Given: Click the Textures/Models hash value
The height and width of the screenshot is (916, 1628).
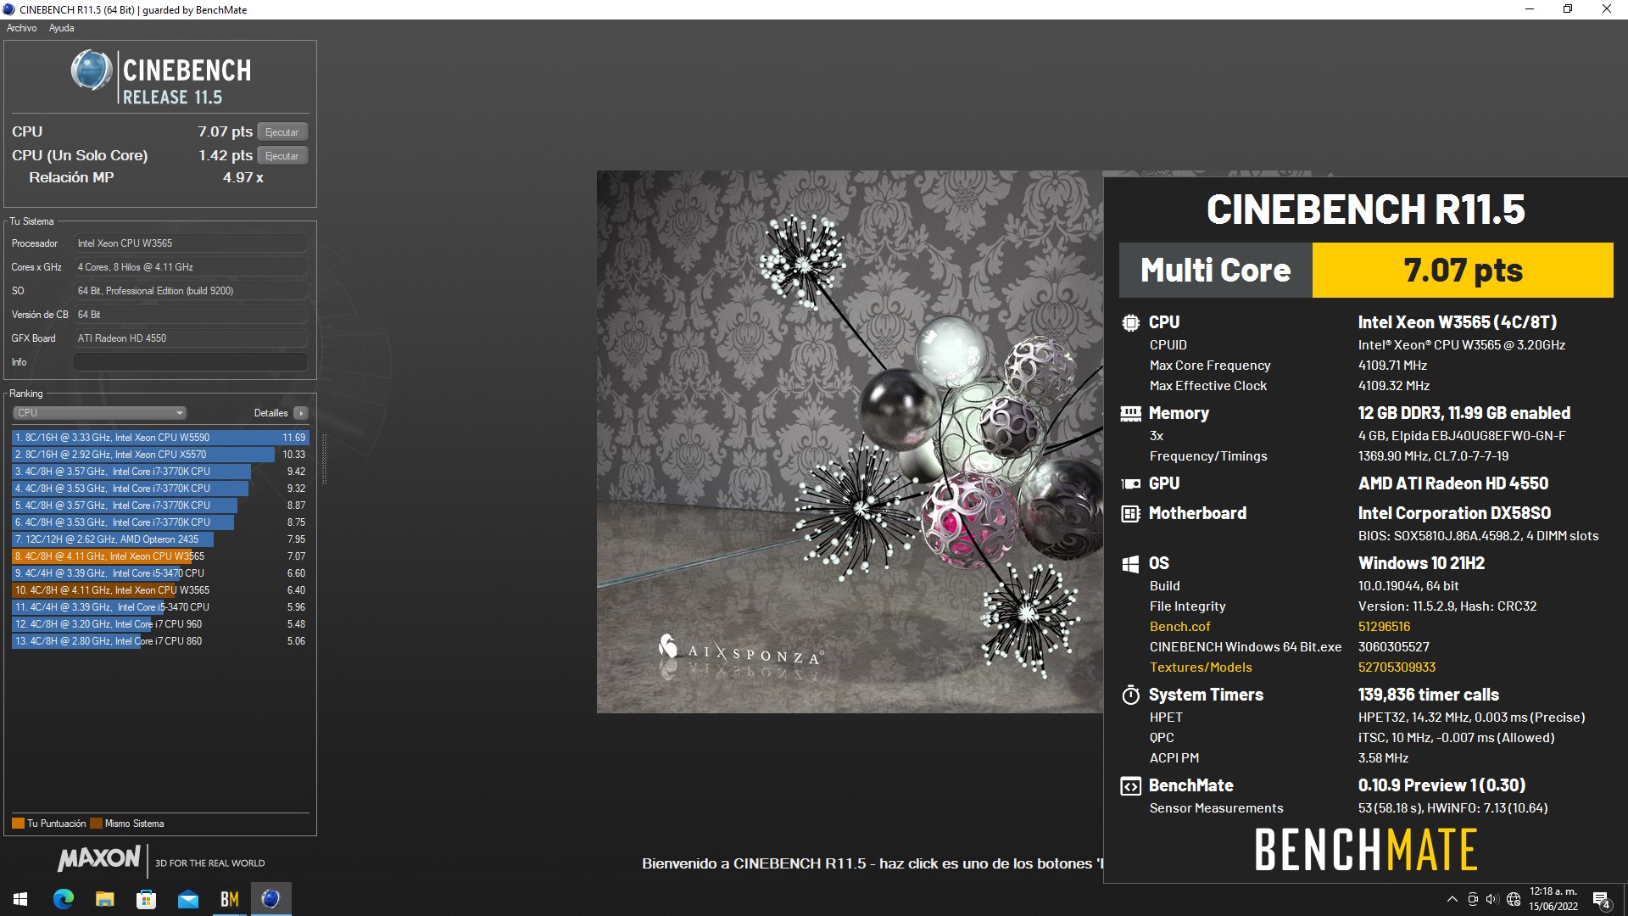Looking at the screenshot, I should [1397, 667].
